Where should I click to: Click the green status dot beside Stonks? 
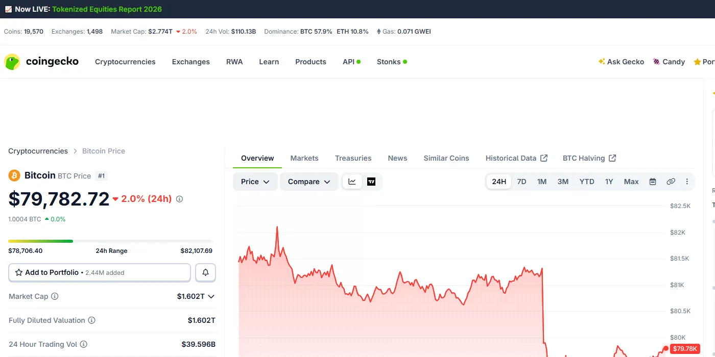[x=405, y=62]
